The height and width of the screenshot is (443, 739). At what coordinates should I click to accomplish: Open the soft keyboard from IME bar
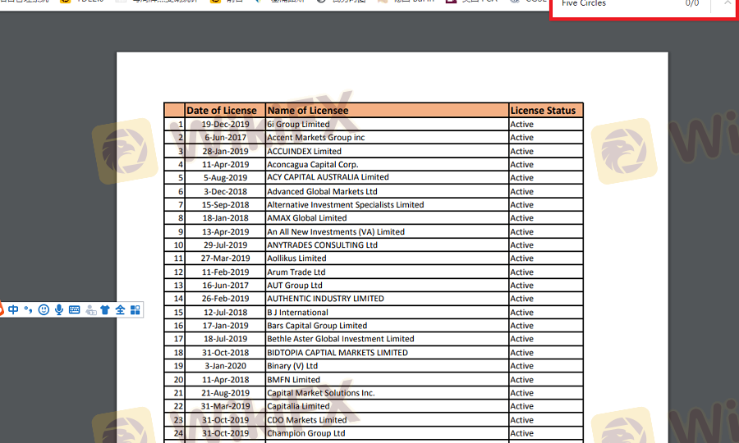click(75, 309)
